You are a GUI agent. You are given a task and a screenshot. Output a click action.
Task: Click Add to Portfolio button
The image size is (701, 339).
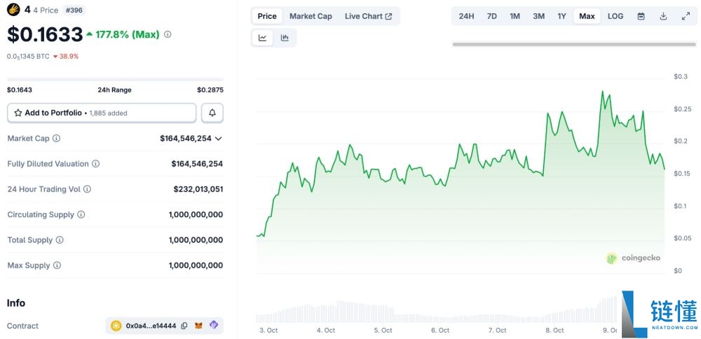click(102, 113)
